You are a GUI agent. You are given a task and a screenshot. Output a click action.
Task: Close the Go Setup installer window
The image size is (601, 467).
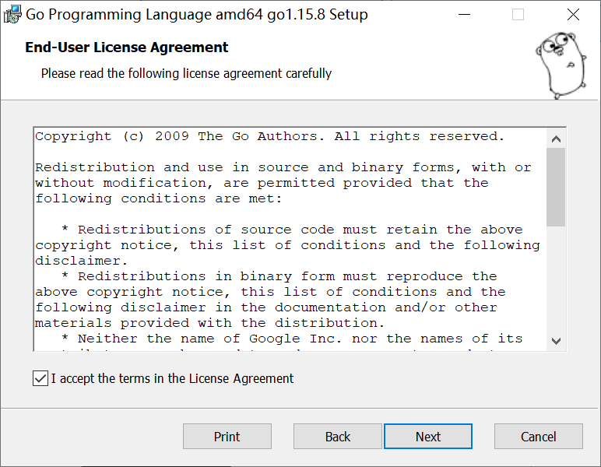tap(573, 15)
